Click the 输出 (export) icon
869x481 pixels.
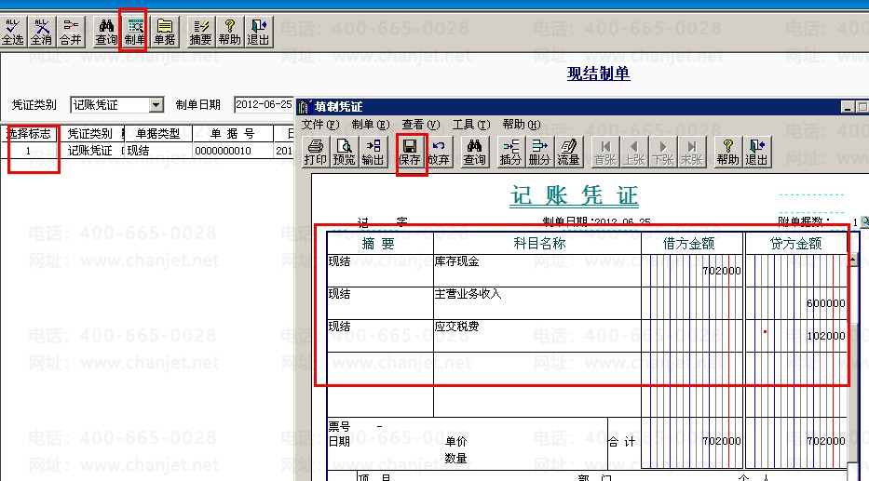tap(373, 153)
